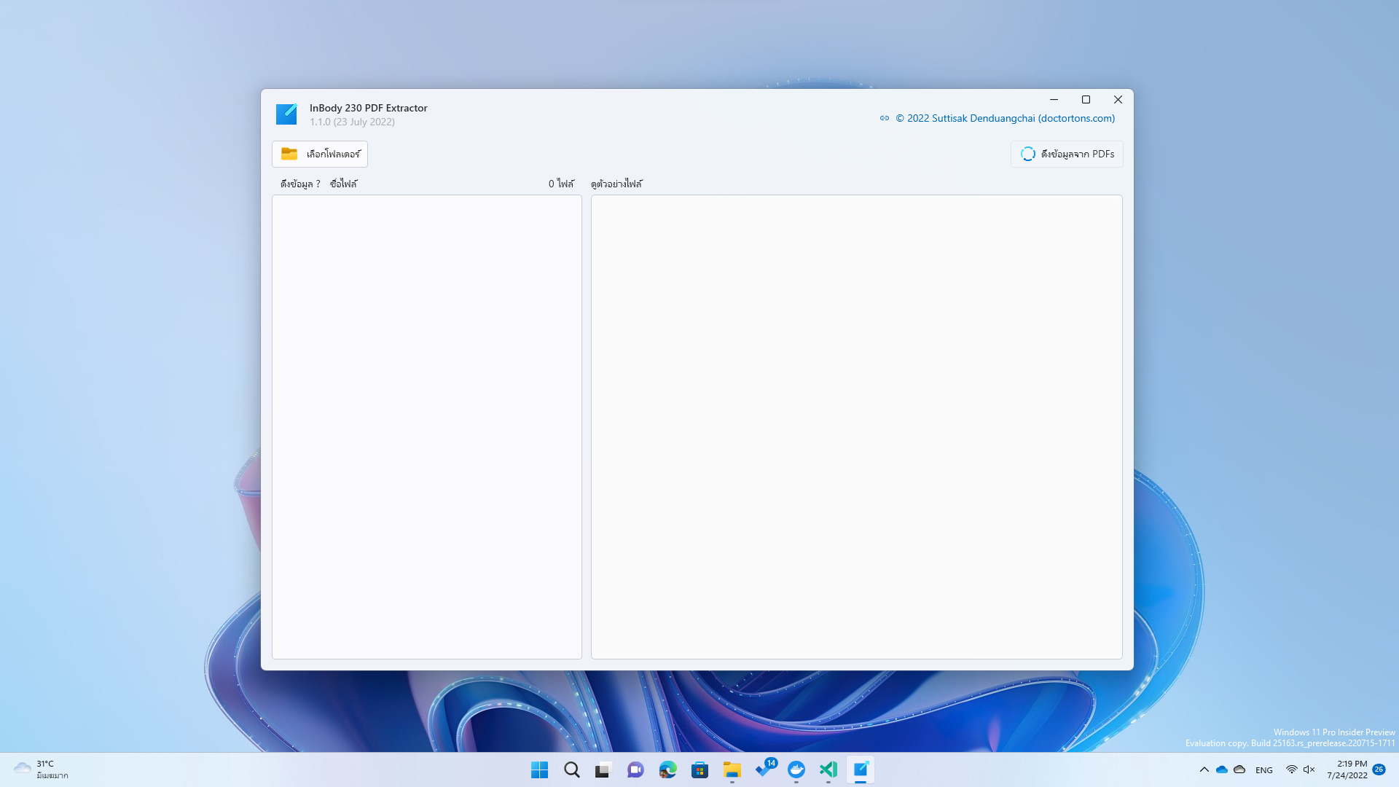1399x787 pixels.
Task: Open the notification center badge 26
Action: [x=1379, y=770]
